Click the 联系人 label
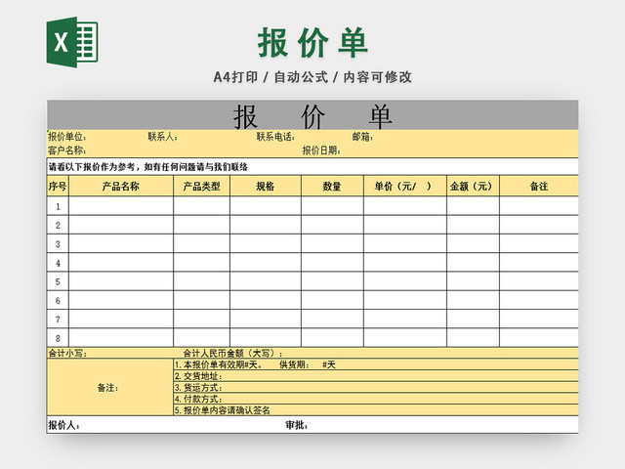The height and width of the screenshot is (469, 625). (x=163, y=137)
